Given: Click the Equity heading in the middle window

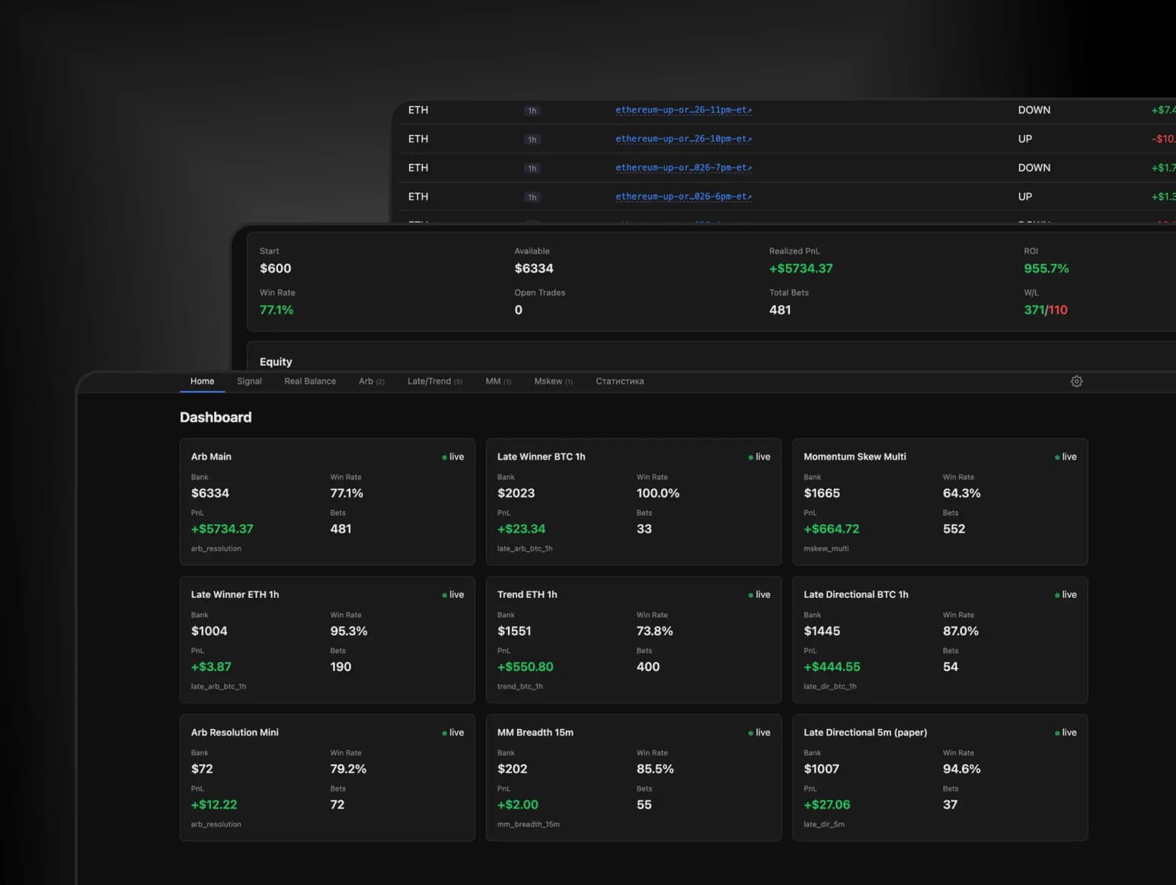Looking at the screenshot, I should tap(276, 362).
